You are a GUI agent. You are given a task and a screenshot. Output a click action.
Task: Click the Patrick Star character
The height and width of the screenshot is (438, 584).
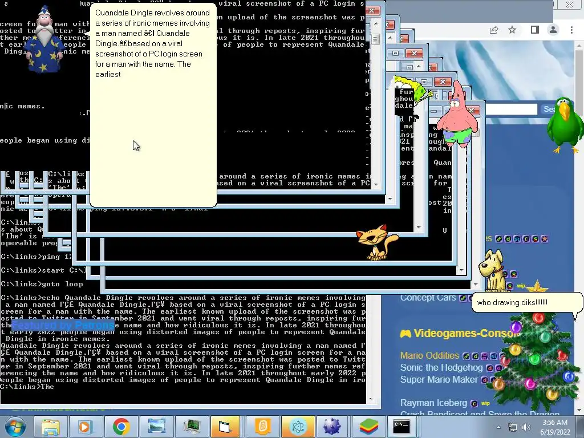pos(457,113)
